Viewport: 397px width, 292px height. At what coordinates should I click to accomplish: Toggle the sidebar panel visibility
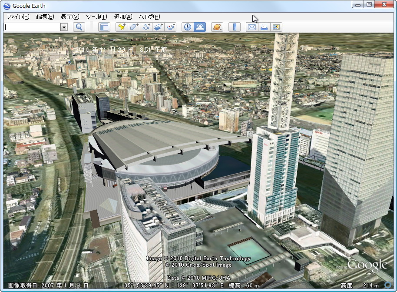(104, 27)
